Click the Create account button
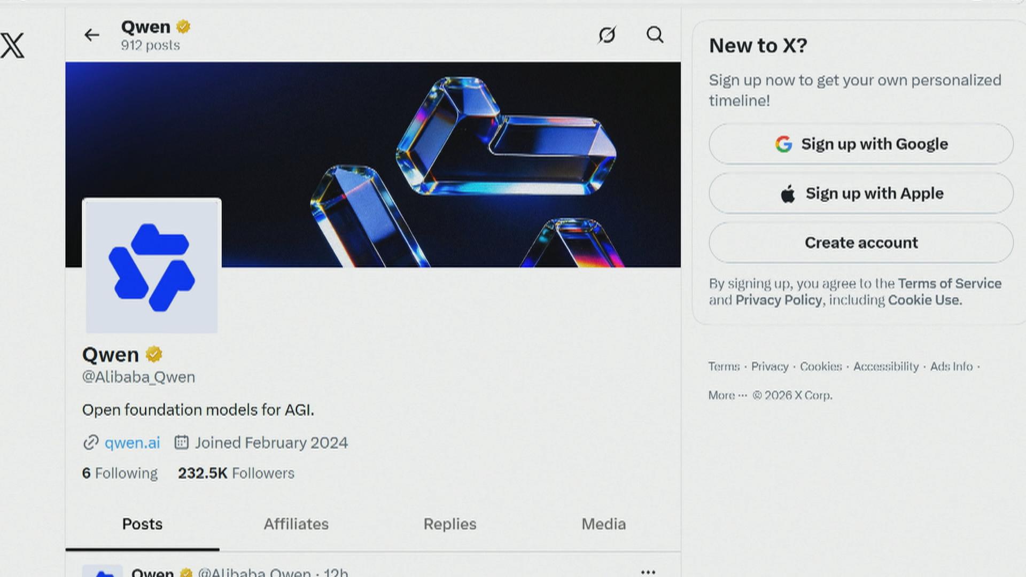The height and width of the screenshot is (577, 1026). [861, 243]
